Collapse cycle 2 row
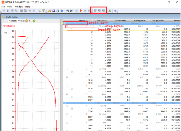This screenshot has height=131, width=181. (x=65, y=103)
